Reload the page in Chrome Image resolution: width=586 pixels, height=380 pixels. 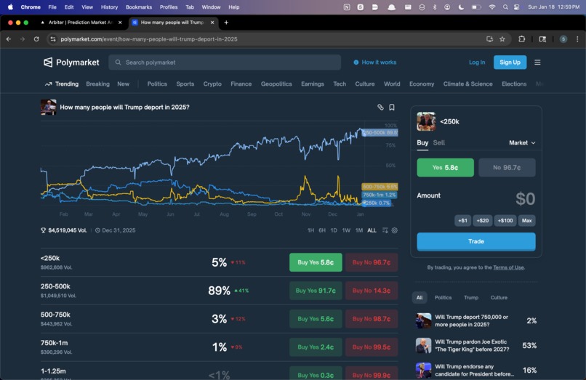36,39
